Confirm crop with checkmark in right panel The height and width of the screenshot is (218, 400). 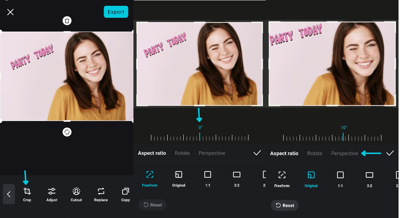(390, 153)
